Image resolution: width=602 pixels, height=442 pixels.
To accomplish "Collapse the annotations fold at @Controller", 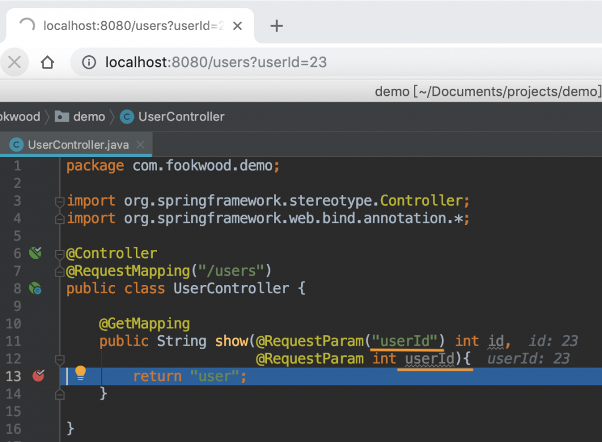I will click(x=59, y=254).
